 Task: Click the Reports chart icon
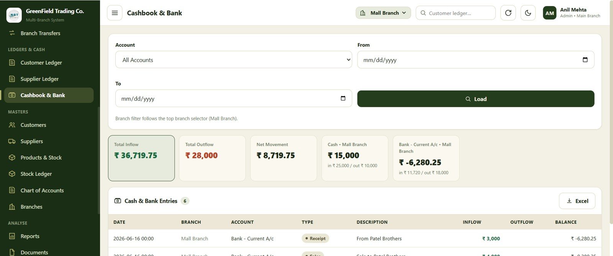coord(12,236)
